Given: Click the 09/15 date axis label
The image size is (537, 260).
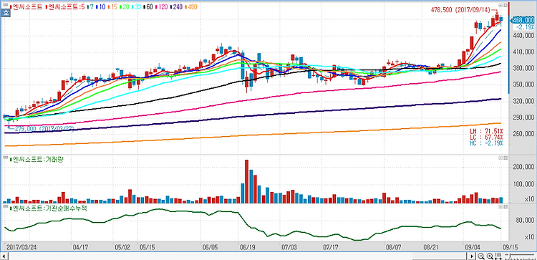Looking at the screenshot, I should [511, 247].
